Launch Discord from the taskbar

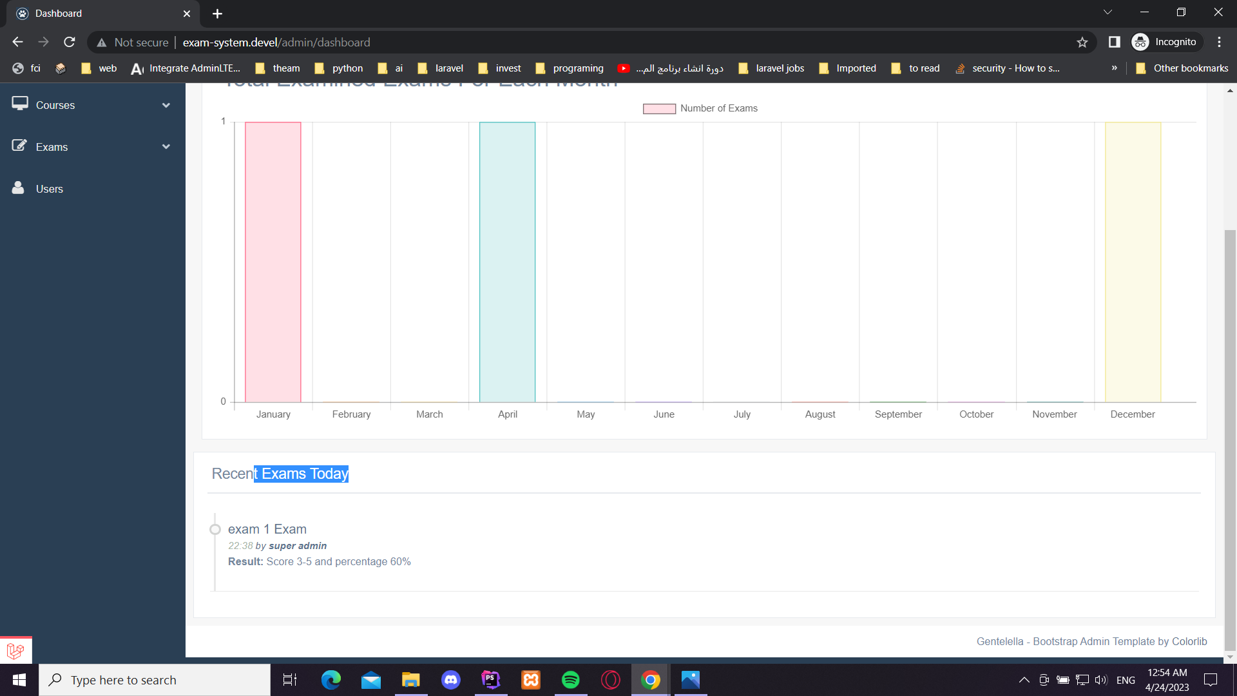point(451,680)
